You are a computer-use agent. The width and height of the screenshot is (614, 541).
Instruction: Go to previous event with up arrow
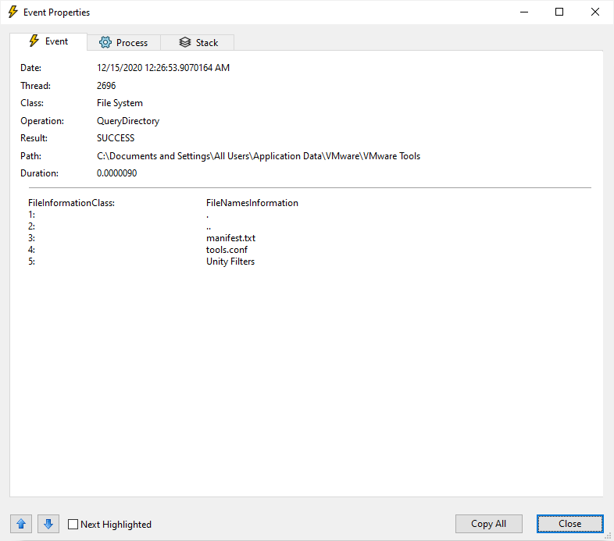click(x=21, y=524)
